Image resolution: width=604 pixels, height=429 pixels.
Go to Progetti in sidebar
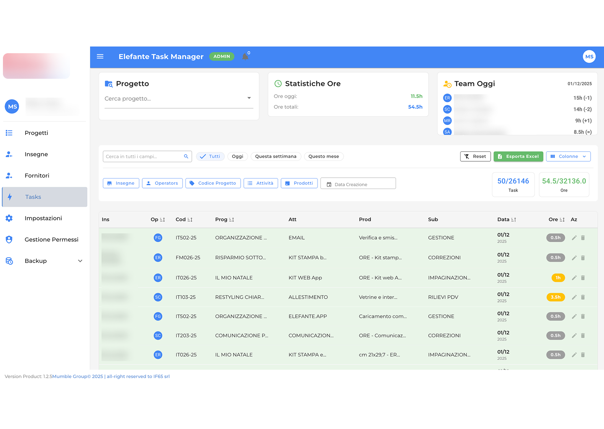(36, 133)
